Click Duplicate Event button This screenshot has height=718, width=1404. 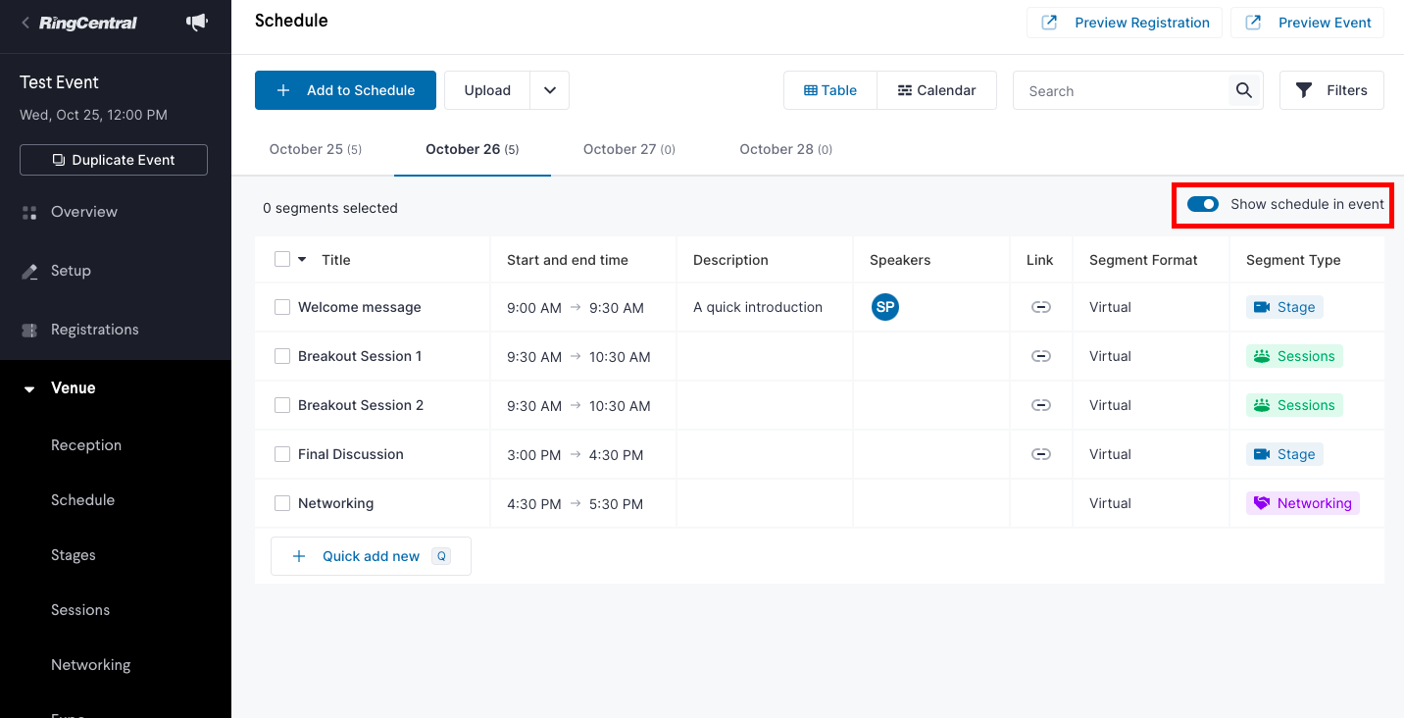pyautogui.click(x=114, y=160)
